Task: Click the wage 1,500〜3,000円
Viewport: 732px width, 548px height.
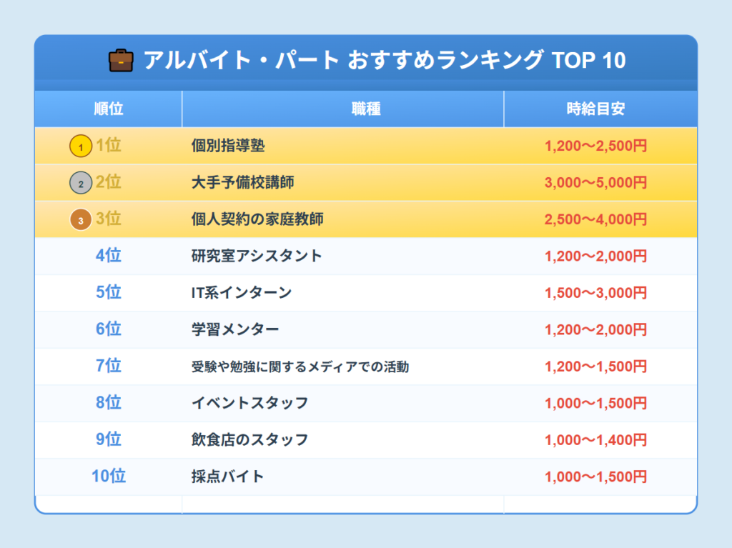Action: click(x=595, y=293)
